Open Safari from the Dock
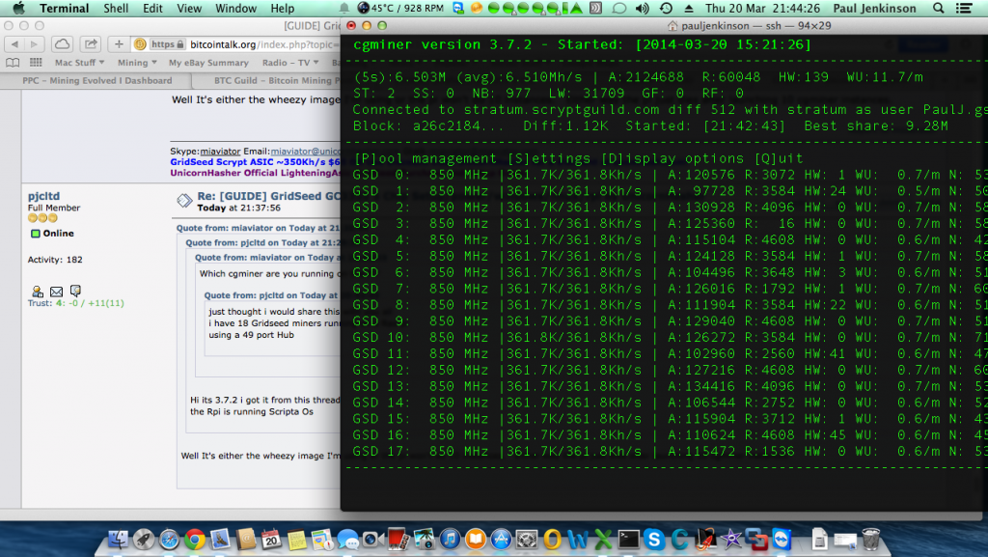988x557 pixels. (x=169, y=540)
